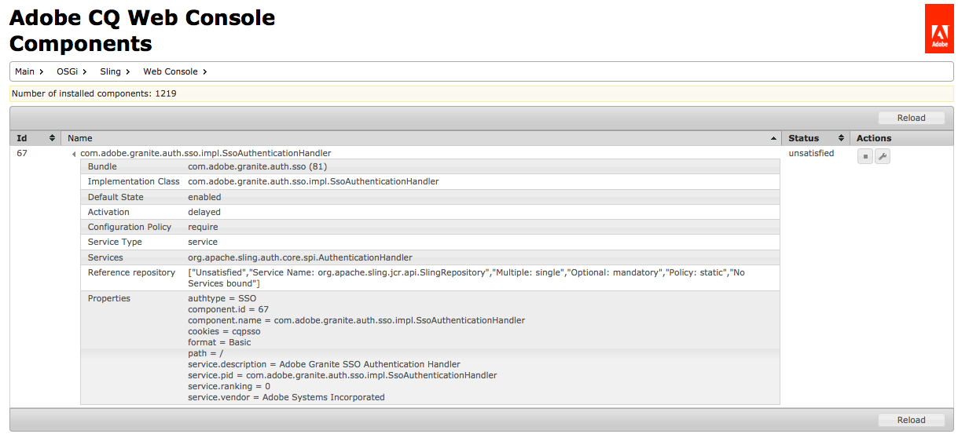
Task: Open the OSGi menu
Action: coord(72,71)
